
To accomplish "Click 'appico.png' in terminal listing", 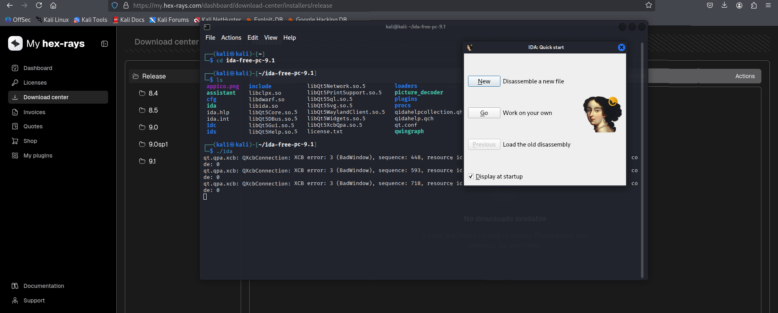I will (x=222, y=86).
